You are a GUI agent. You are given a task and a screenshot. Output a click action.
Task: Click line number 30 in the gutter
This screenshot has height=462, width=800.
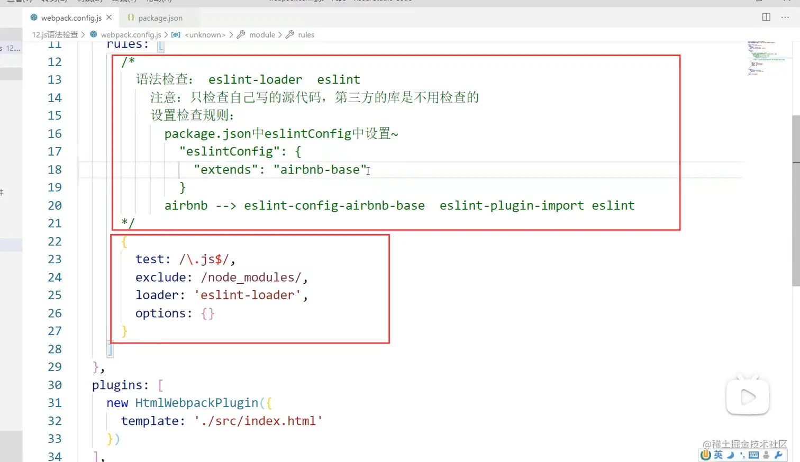(x=54, y=385)
